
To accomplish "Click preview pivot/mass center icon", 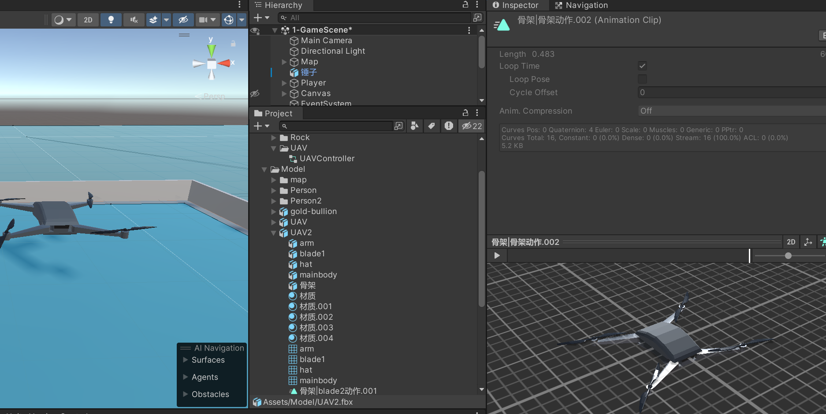I will pos(808,242).
